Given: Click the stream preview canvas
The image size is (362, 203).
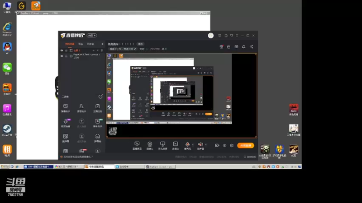Looking at the screenshot, I should tap(181, 96).
